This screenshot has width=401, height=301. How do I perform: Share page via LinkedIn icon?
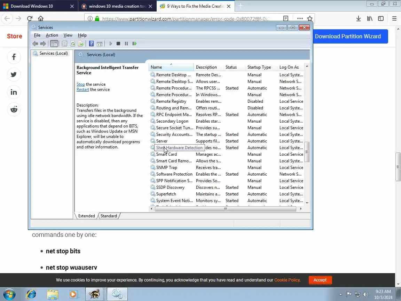tap(14, 92)
